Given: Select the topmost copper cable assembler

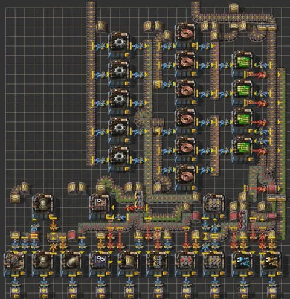Looking at the screenshot, I should 185,36.
